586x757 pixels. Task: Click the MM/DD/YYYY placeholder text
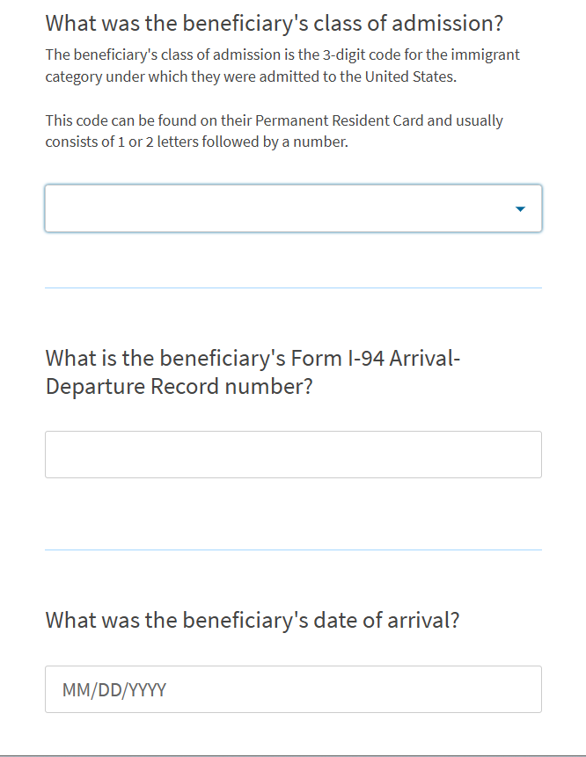pos(114,690)
